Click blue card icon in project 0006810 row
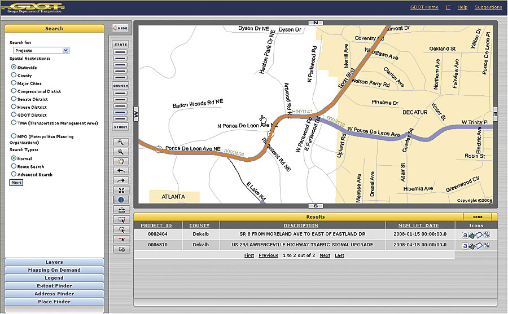Image resolution: width=508 pixels, height=314 pixels. [479, 246]
